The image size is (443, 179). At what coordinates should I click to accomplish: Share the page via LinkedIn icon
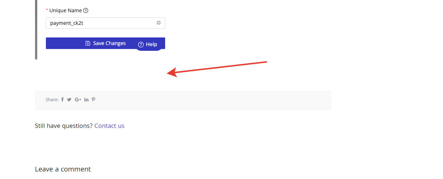pyautogui.click(x=86, y=99)
